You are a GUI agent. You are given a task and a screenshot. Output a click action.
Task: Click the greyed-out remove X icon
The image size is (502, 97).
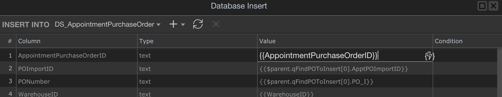(216, 24)
